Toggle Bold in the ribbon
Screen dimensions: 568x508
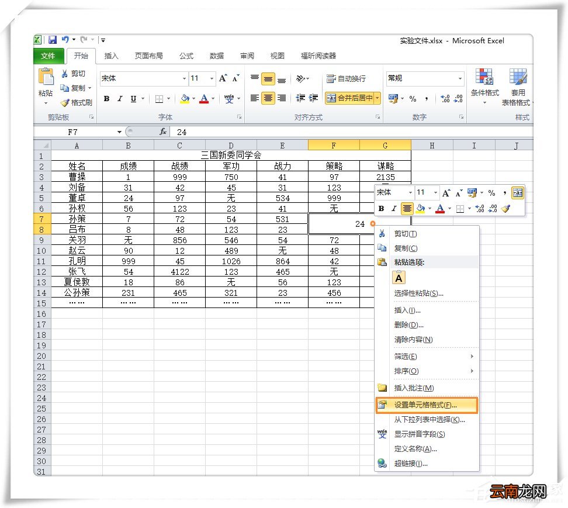pyautogui.click(x=106, y=99)
